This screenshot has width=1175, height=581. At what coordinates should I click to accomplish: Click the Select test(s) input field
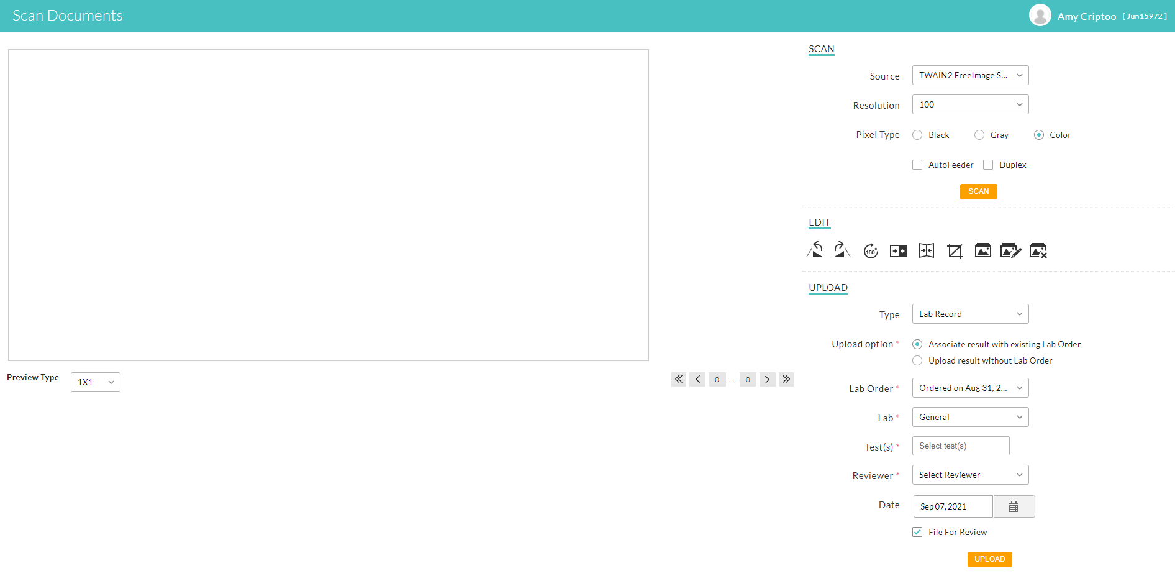click(x=960, y=446)
